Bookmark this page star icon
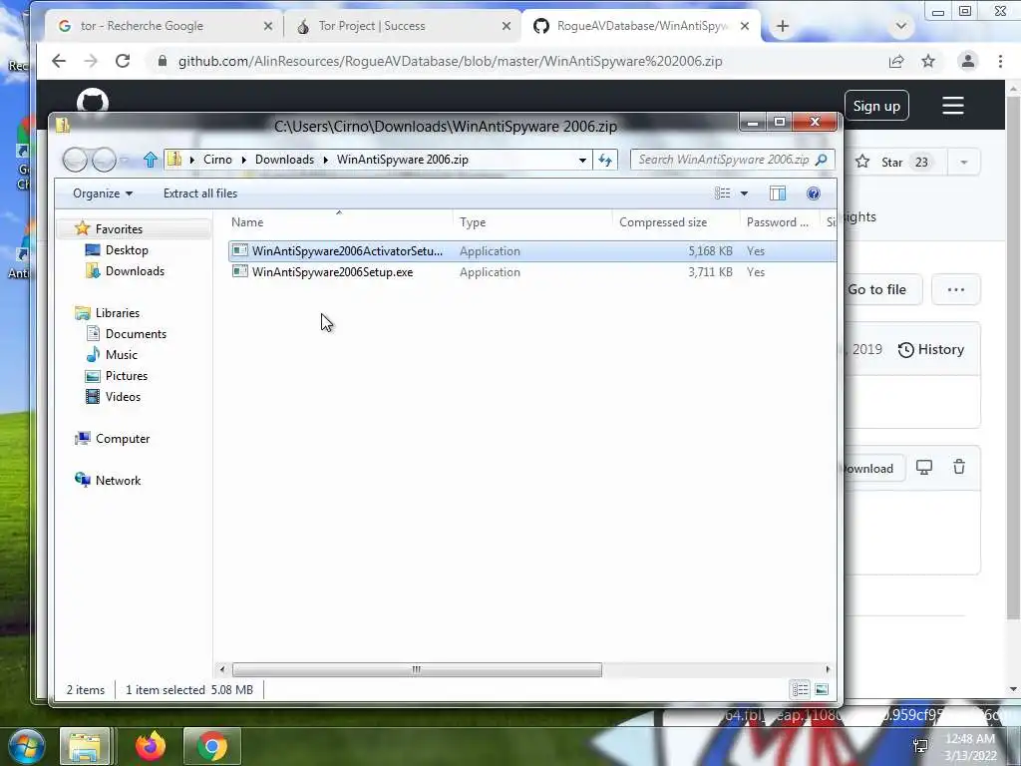 coord(928,61)
